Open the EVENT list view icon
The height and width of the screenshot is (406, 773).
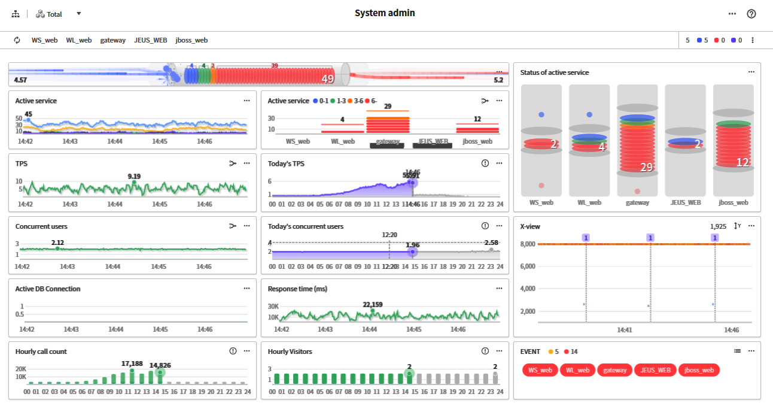(x=738, y=352)
